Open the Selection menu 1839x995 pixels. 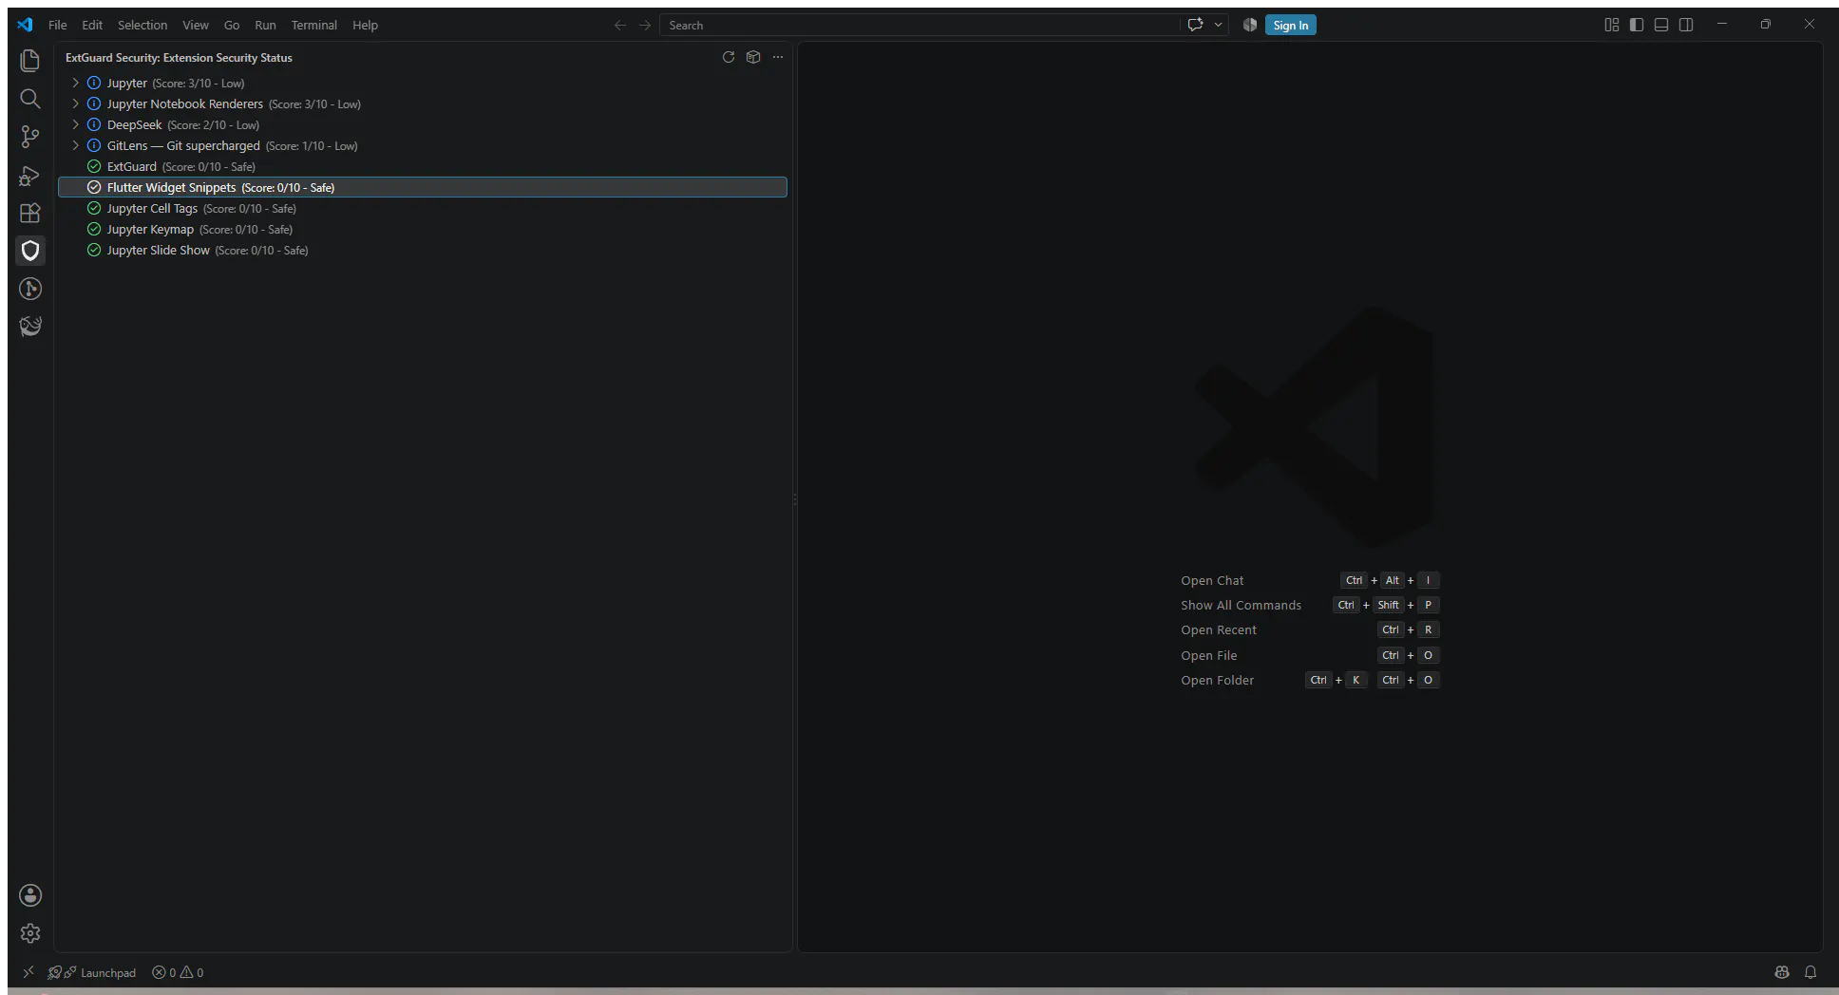(142, 26)
